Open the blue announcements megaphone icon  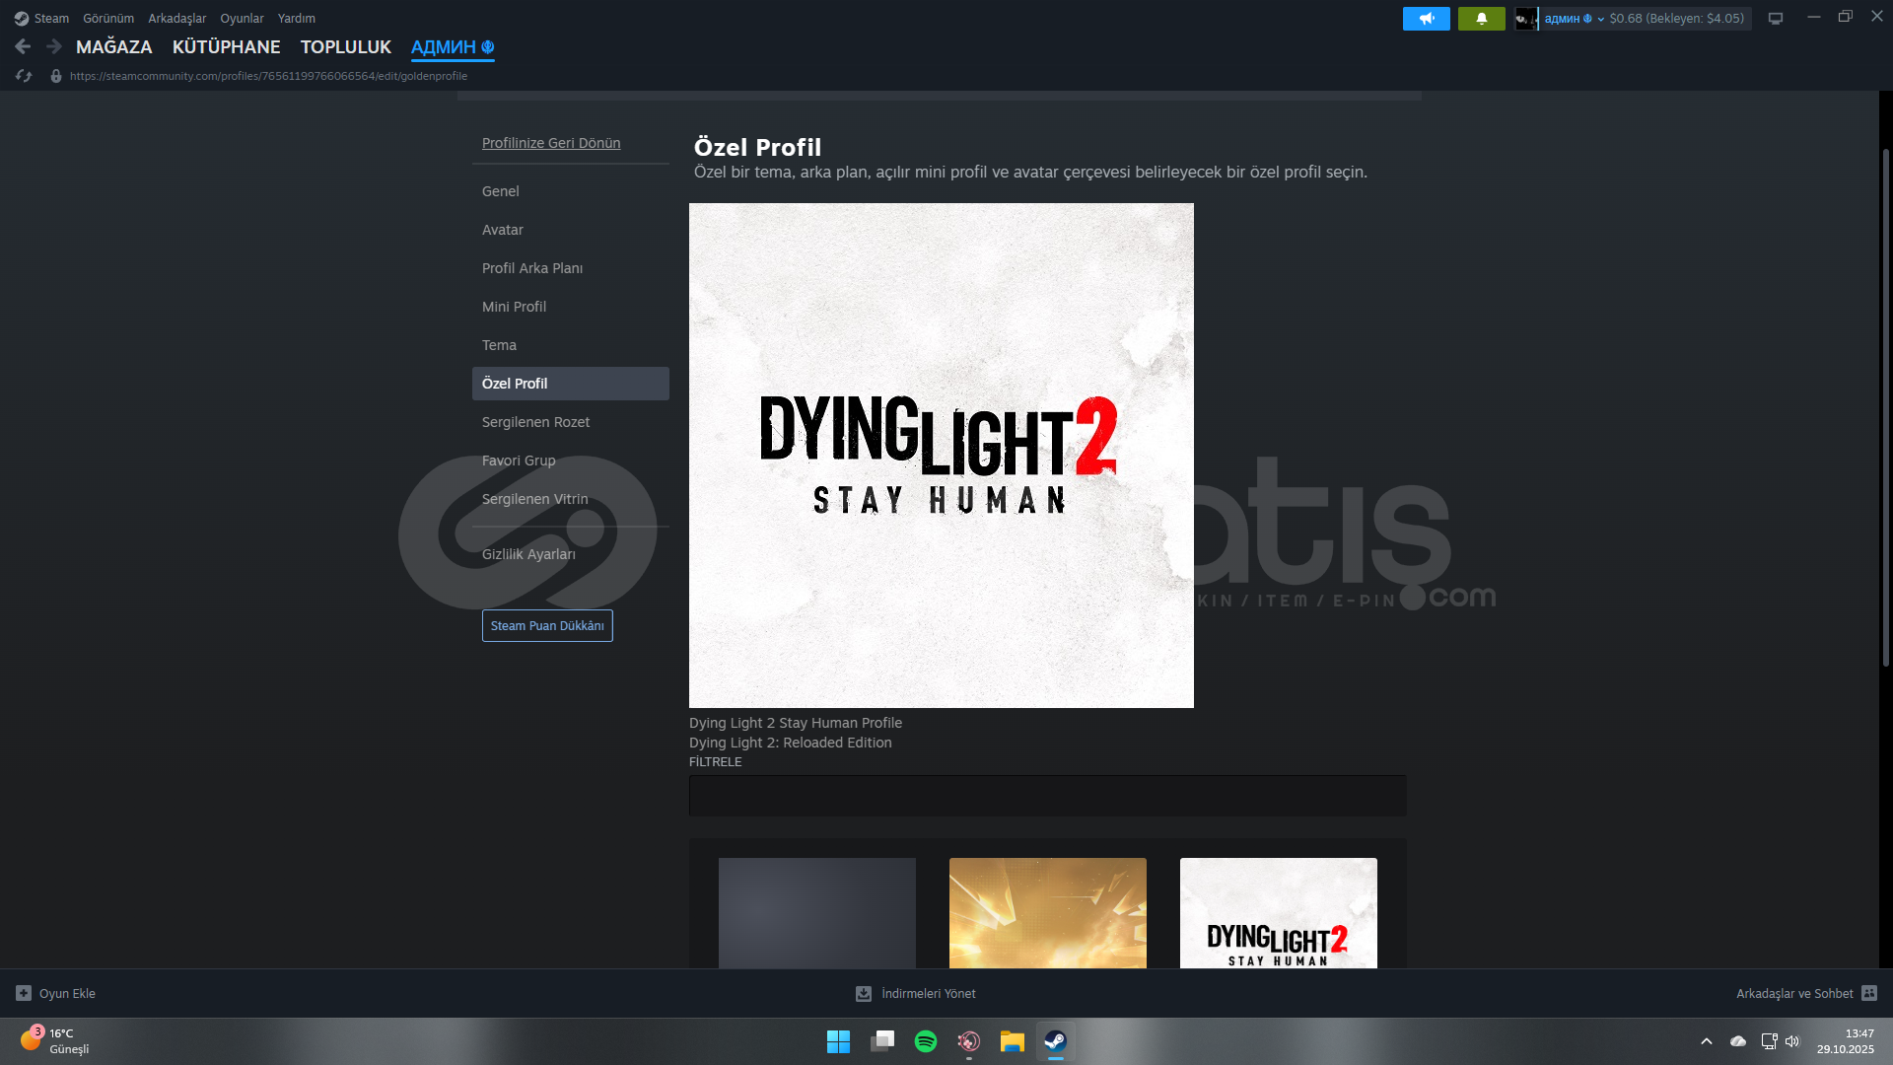click(x=1426, y=19)
